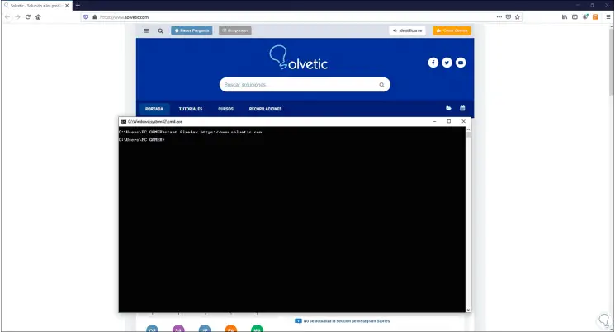Click folder icon in Solvetic nav bar
Image resolution: width=615 pixels, height=332 pixels.
pyautogui.click(x=448, y=108)
